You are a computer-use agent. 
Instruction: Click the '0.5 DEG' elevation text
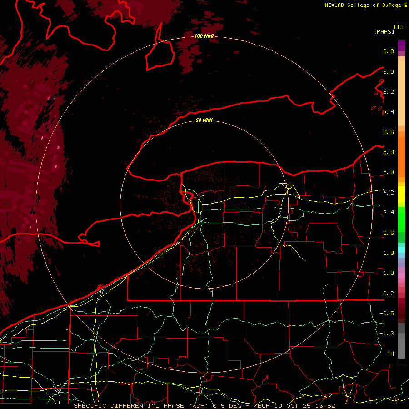(x=227, y=406)
